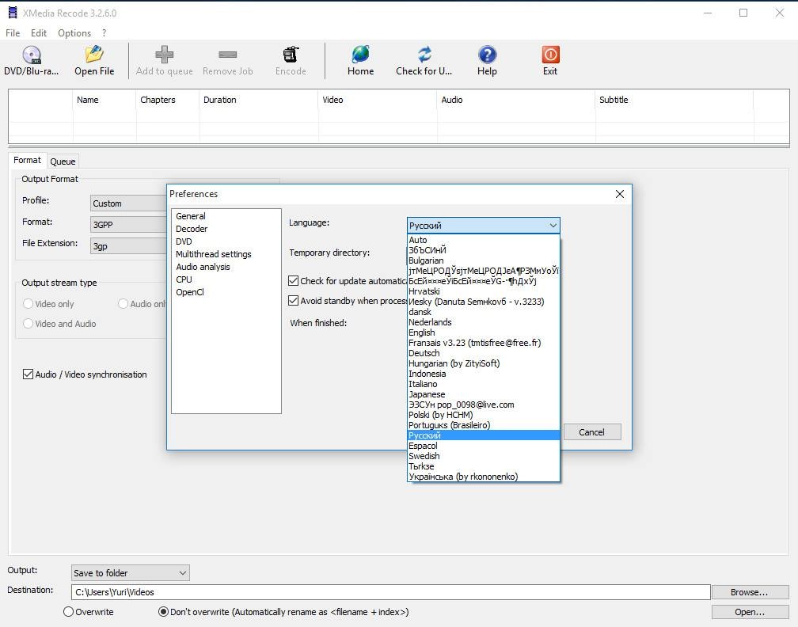Select OpenCl in Preferences categories
This screenshot has width=798, height=627.
190,292
